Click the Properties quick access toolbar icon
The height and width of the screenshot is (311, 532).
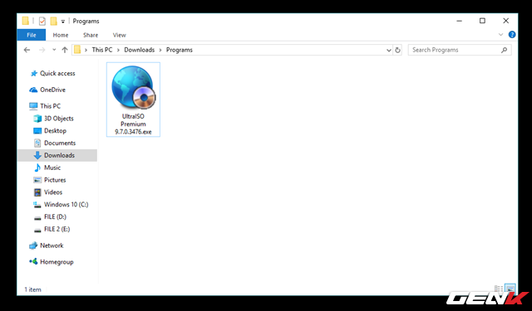click(x=42, y=21)
